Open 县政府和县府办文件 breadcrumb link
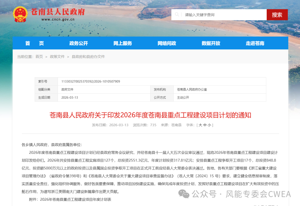 [88, 57]
